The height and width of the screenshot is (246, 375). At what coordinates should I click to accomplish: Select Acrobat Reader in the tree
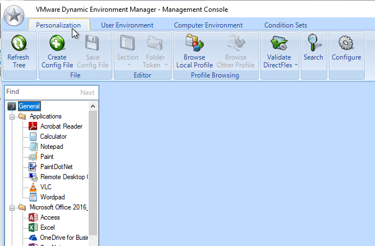click(x=61, y=126)
